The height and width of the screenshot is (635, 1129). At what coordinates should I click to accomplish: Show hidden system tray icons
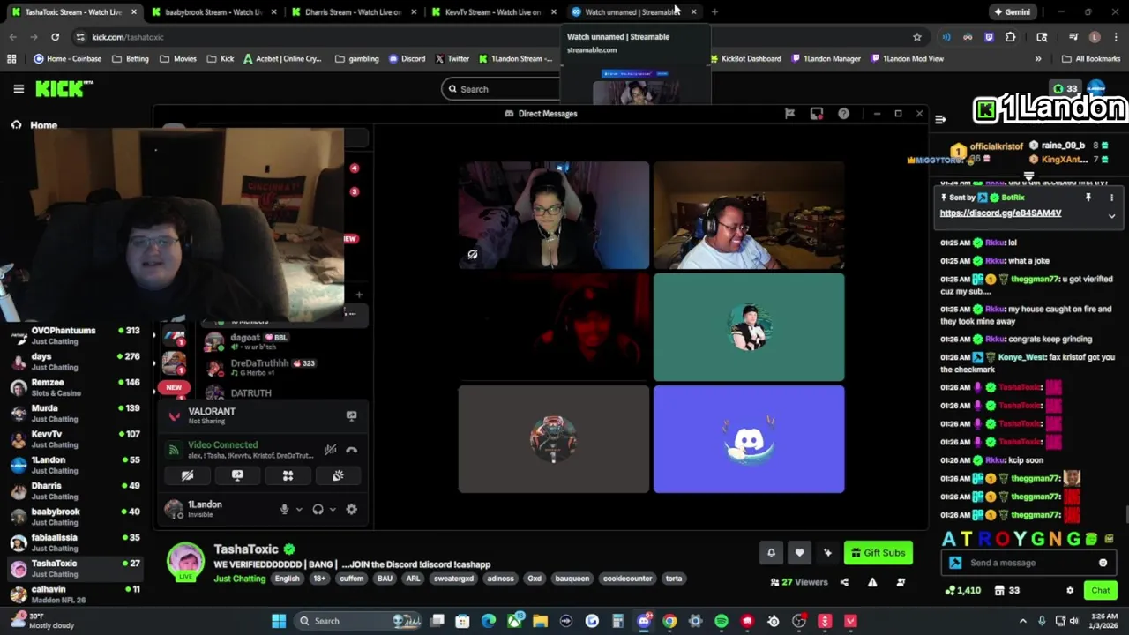1023,621
